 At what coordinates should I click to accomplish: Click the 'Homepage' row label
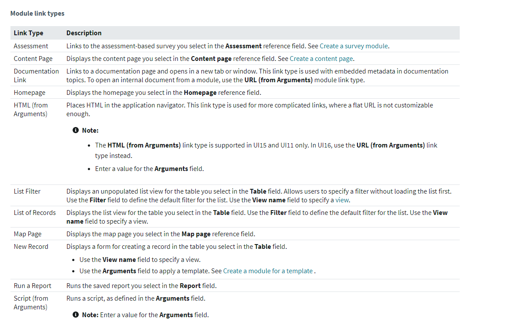tap(30, 93)
